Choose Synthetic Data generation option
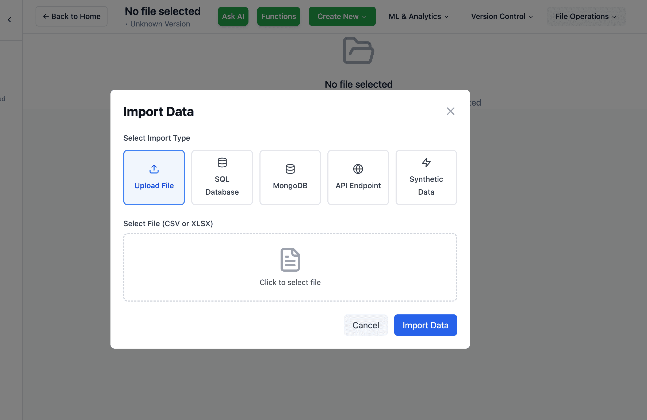 426,178
